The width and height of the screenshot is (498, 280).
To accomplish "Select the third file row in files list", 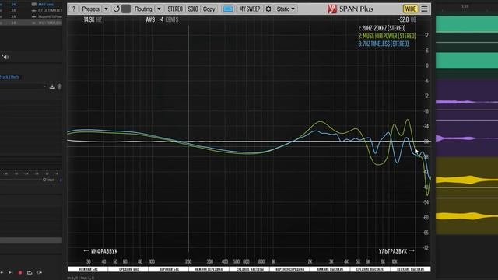I will point(31,16).
